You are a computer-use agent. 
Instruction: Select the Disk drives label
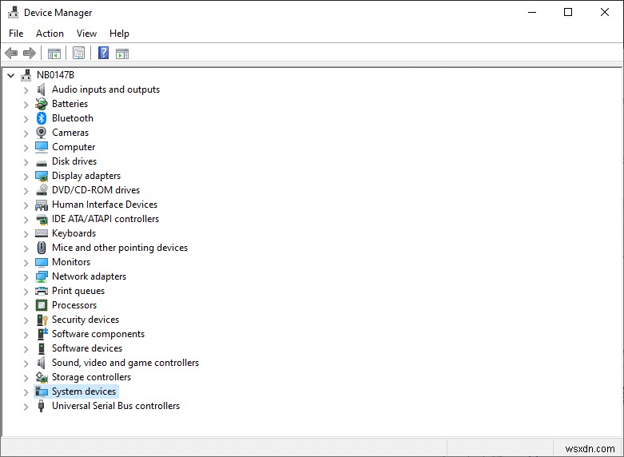[74, 161]
